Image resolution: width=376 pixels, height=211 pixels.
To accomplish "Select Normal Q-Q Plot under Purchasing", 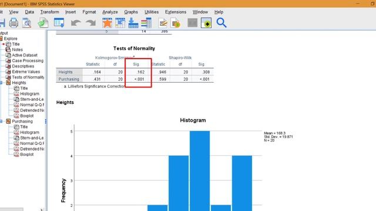I will click(x=32, y=143).
